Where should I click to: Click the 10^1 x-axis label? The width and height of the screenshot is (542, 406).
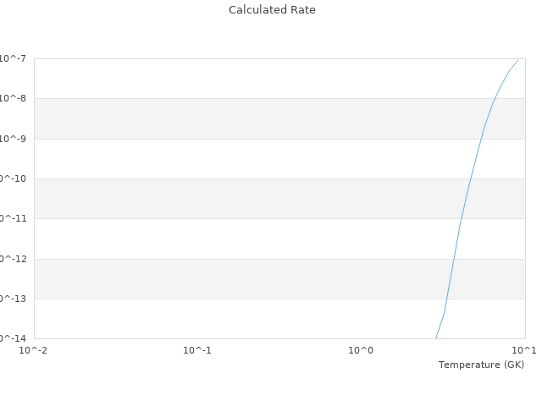pos(524,350)
